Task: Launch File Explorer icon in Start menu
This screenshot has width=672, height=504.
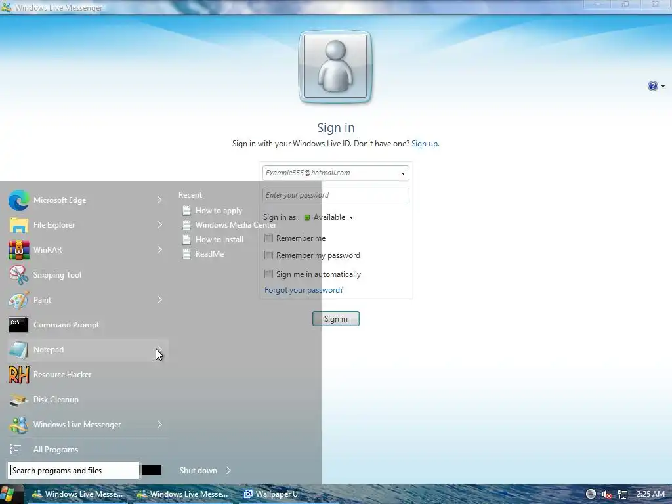Action: tap(19, 225)
